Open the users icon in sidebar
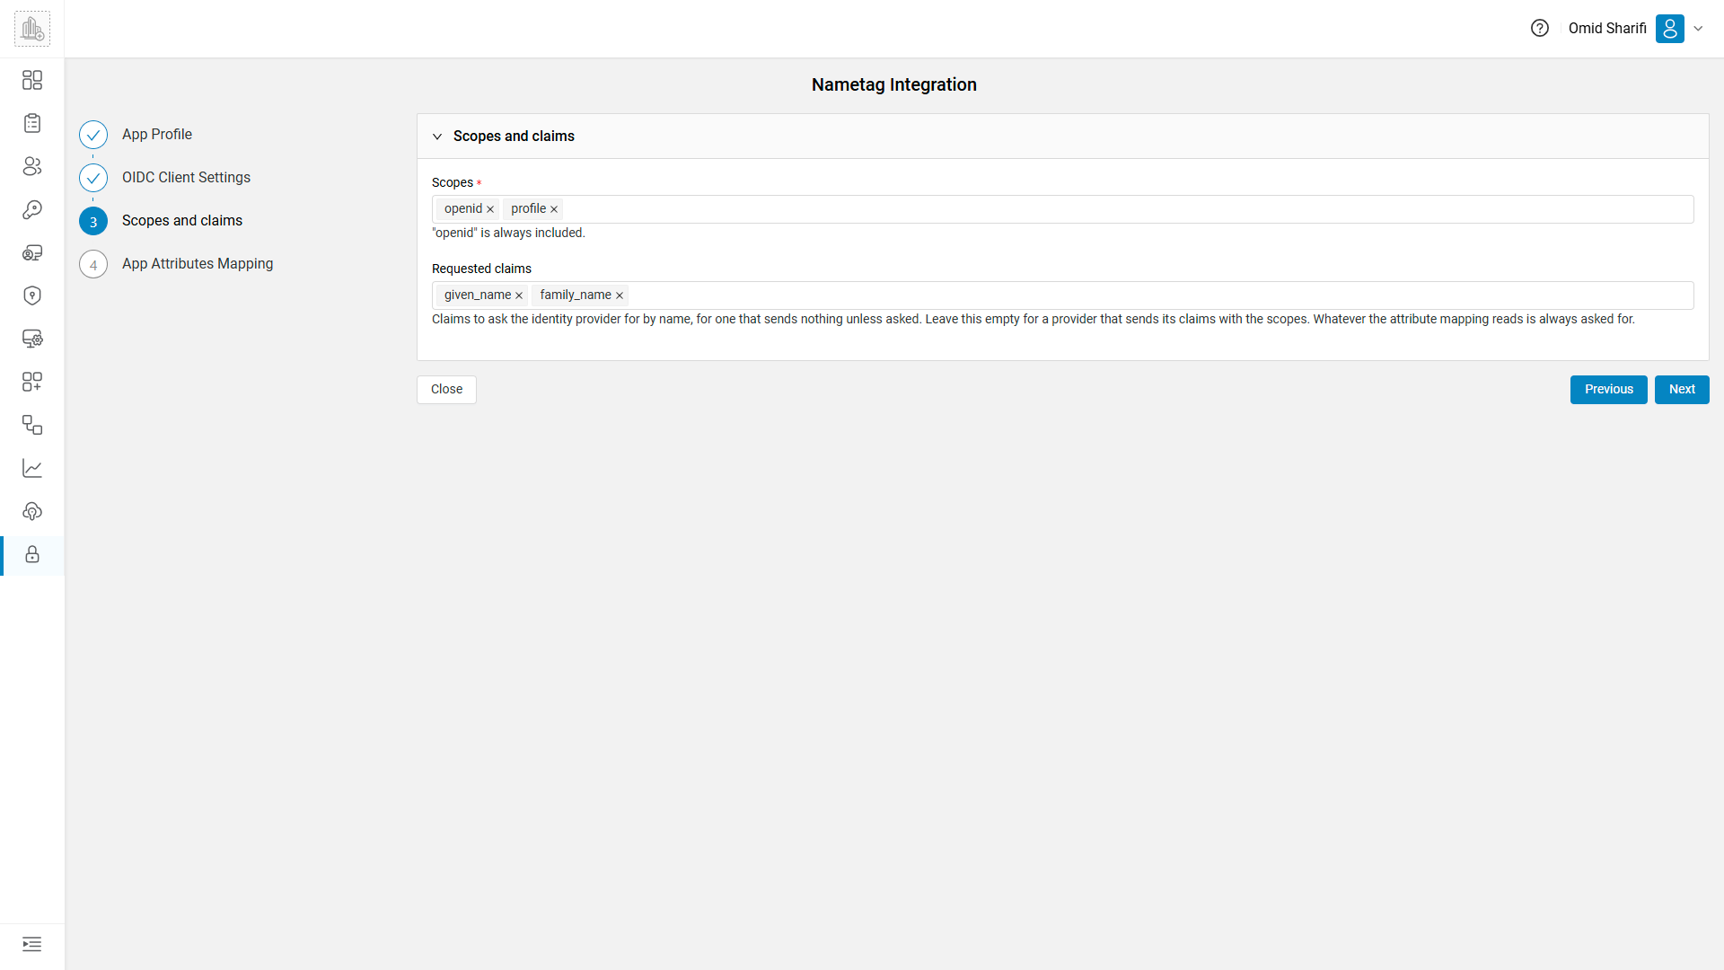 (x=32, y=166)
